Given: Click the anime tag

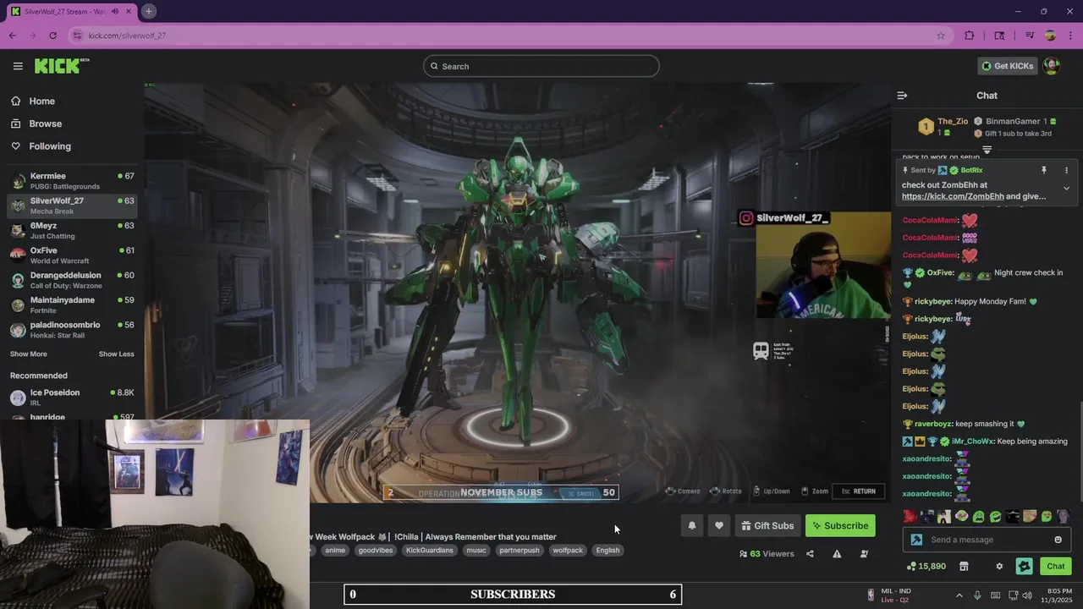Looking at the screenshot, I should tap(335, 550).
